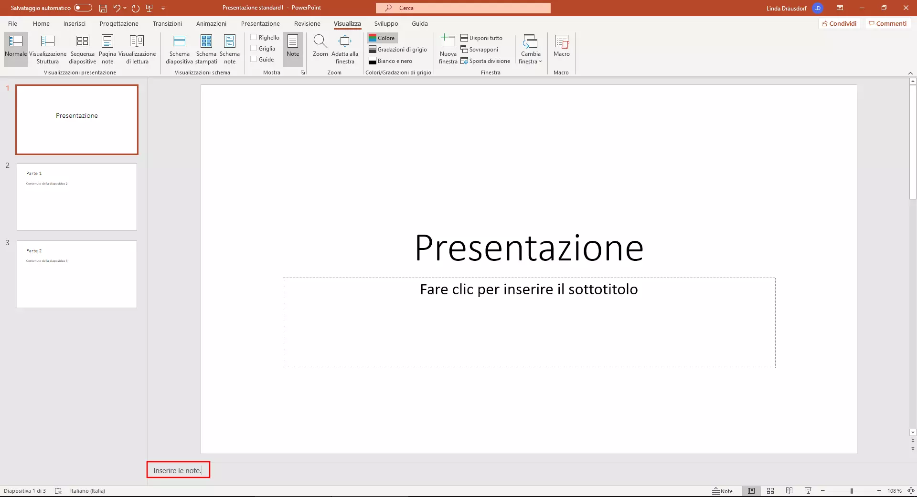Switch to Visualizzazione di lettura

click(137, 49)
